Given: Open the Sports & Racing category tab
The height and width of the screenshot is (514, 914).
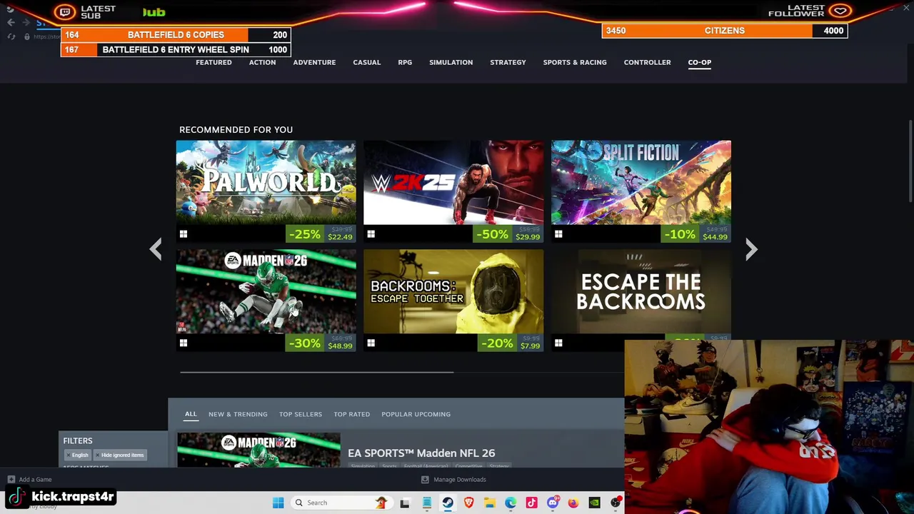Looking at the screenshot, I should pos(575,62).
